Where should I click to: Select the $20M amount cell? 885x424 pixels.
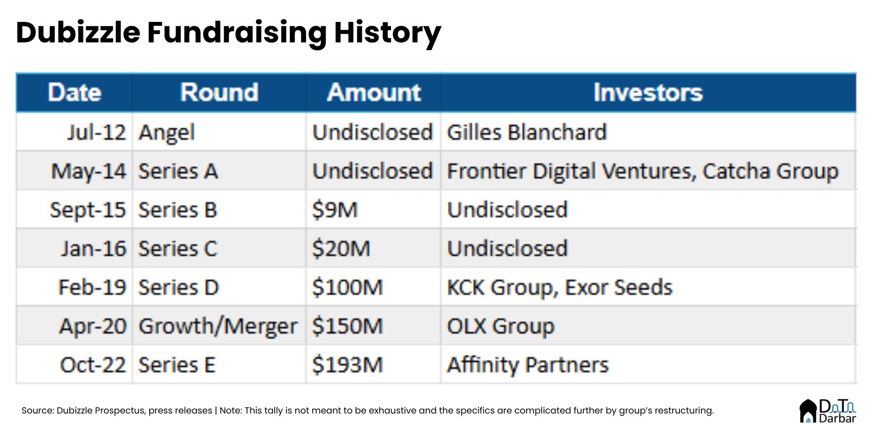[x=373, y=248]
